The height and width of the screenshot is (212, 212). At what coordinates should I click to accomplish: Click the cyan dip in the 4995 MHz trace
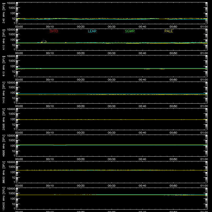60,145
